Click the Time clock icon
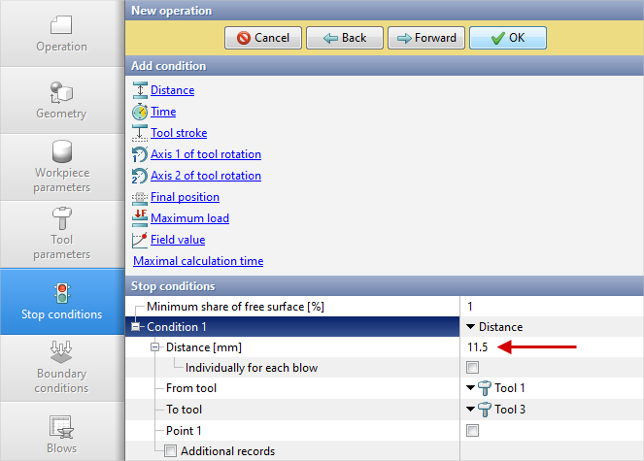This screenshot has width=644, height=461. point(139,112)
